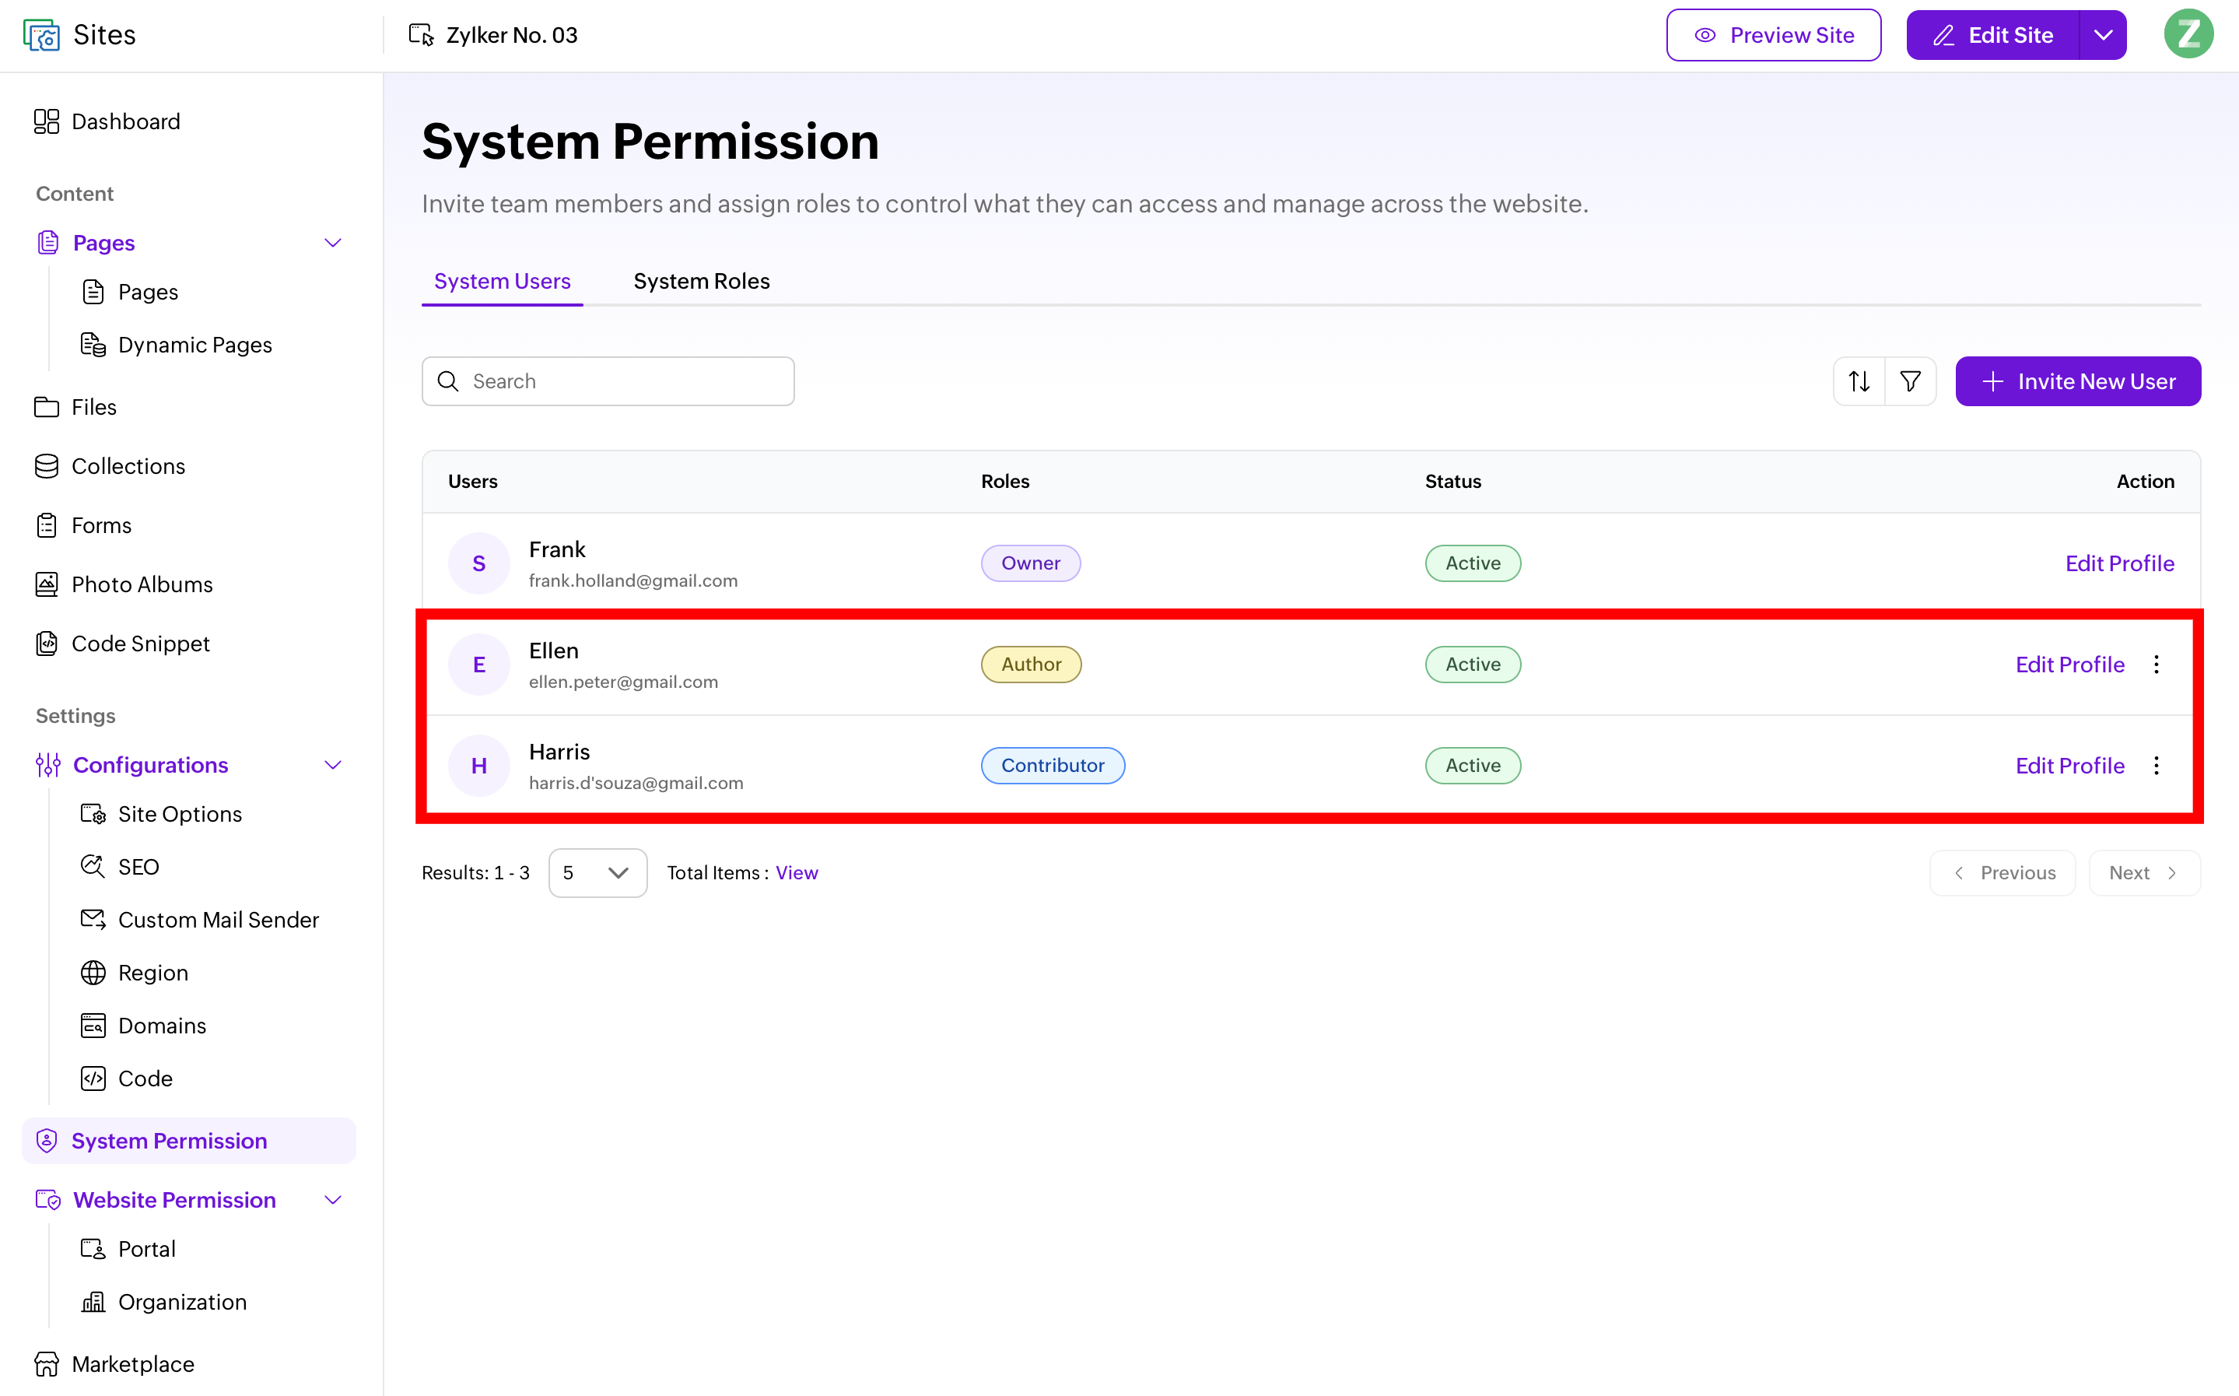Click Edit Profile for Frank
The width and height of the screenshot is (2239, 1396).
(2119, 563)
